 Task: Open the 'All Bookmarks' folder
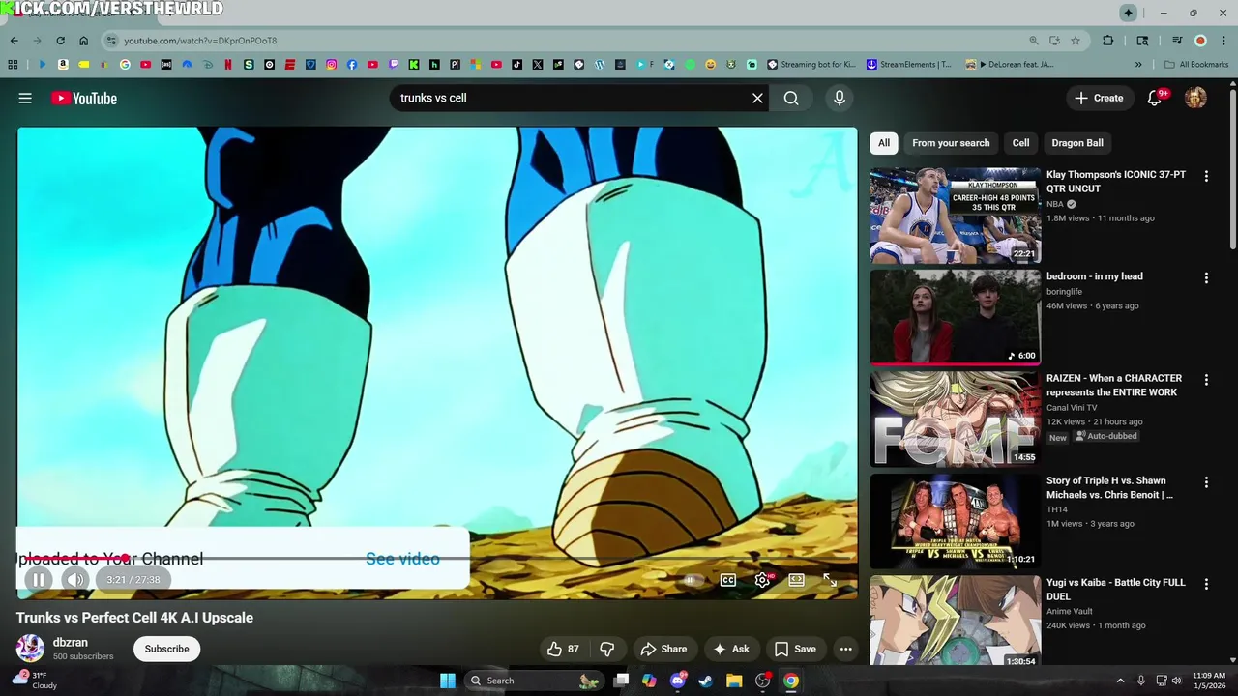1196,65
